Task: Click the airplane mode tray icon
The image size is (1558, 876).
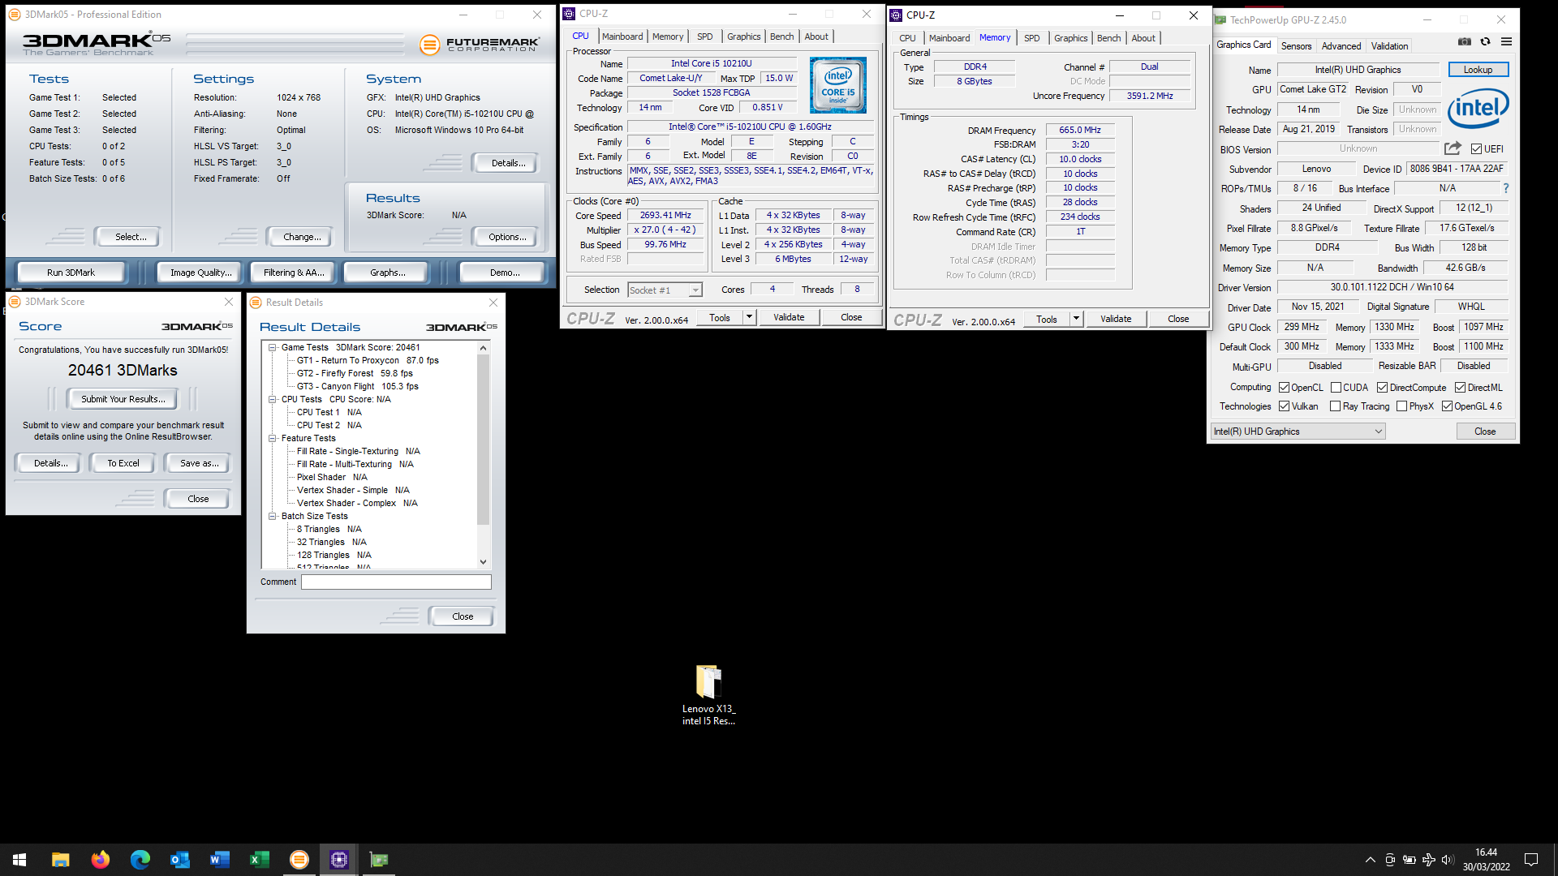Action: 1428,860
